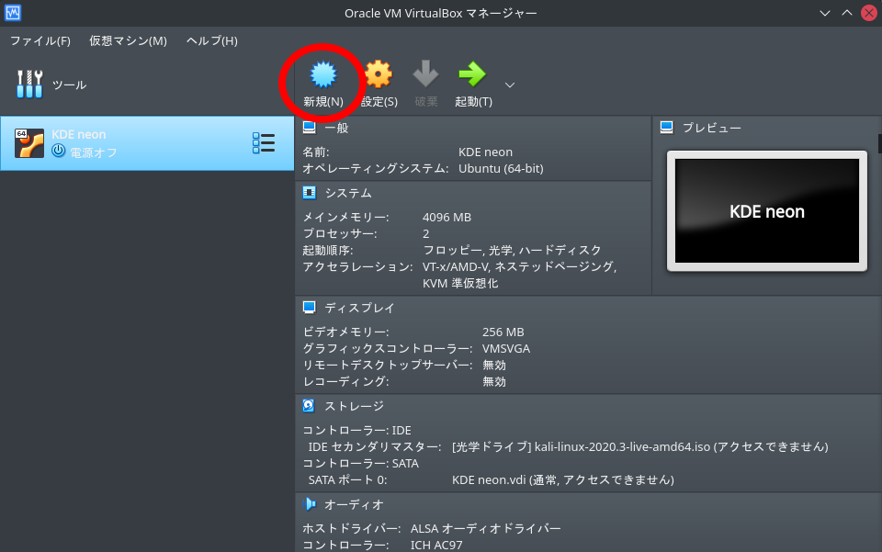Image resolution: width=882 pixels, height=552 pixels.
Task: Expand the 起動 start mode dropdown arrow
Action: (510, 84)
